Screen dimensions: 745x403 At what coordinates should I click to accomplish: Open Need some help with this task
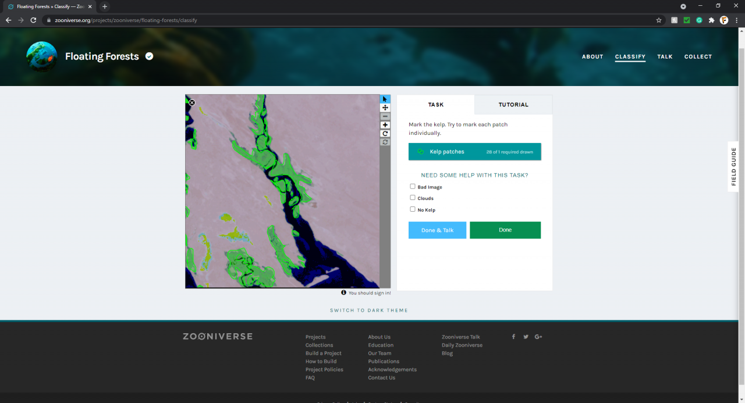[x=475, y=175]
